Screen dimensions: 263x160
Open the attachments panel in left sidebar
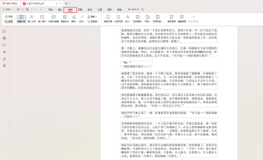pos(5,52)
